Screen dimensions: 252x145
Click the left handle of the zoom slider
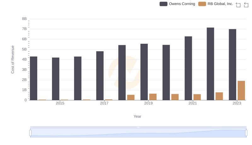click(x=30, y=133)
